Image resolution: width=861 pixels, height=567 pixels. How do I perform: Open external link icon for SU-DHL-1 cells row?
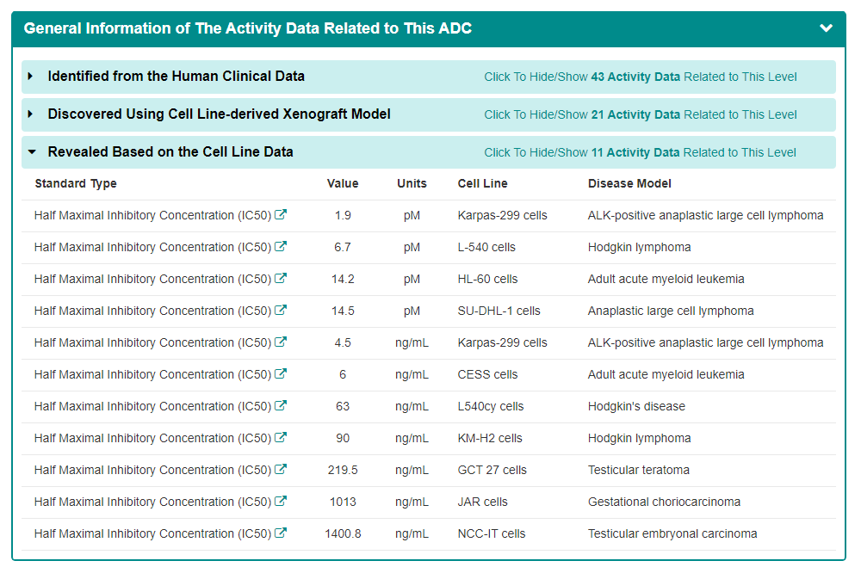click(x=281, y=311)
